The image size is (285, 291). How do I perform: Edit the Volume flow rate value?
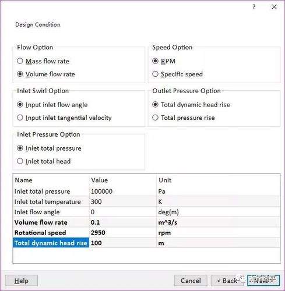123,222
